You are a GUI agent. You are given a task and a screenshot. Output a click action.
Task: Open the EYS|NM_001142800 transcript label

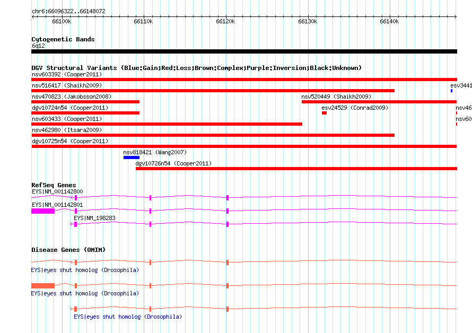(57, 191)
